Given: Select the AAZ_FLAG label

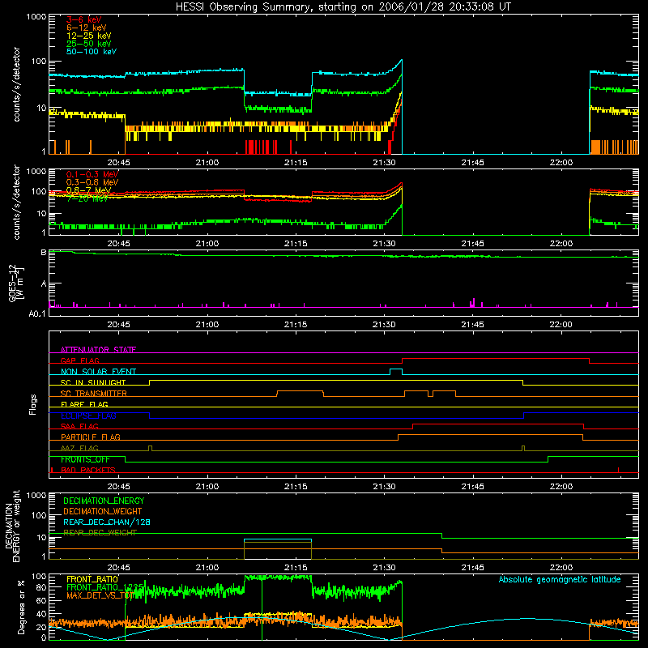Looking at the screenshot, I should [79, 448].
